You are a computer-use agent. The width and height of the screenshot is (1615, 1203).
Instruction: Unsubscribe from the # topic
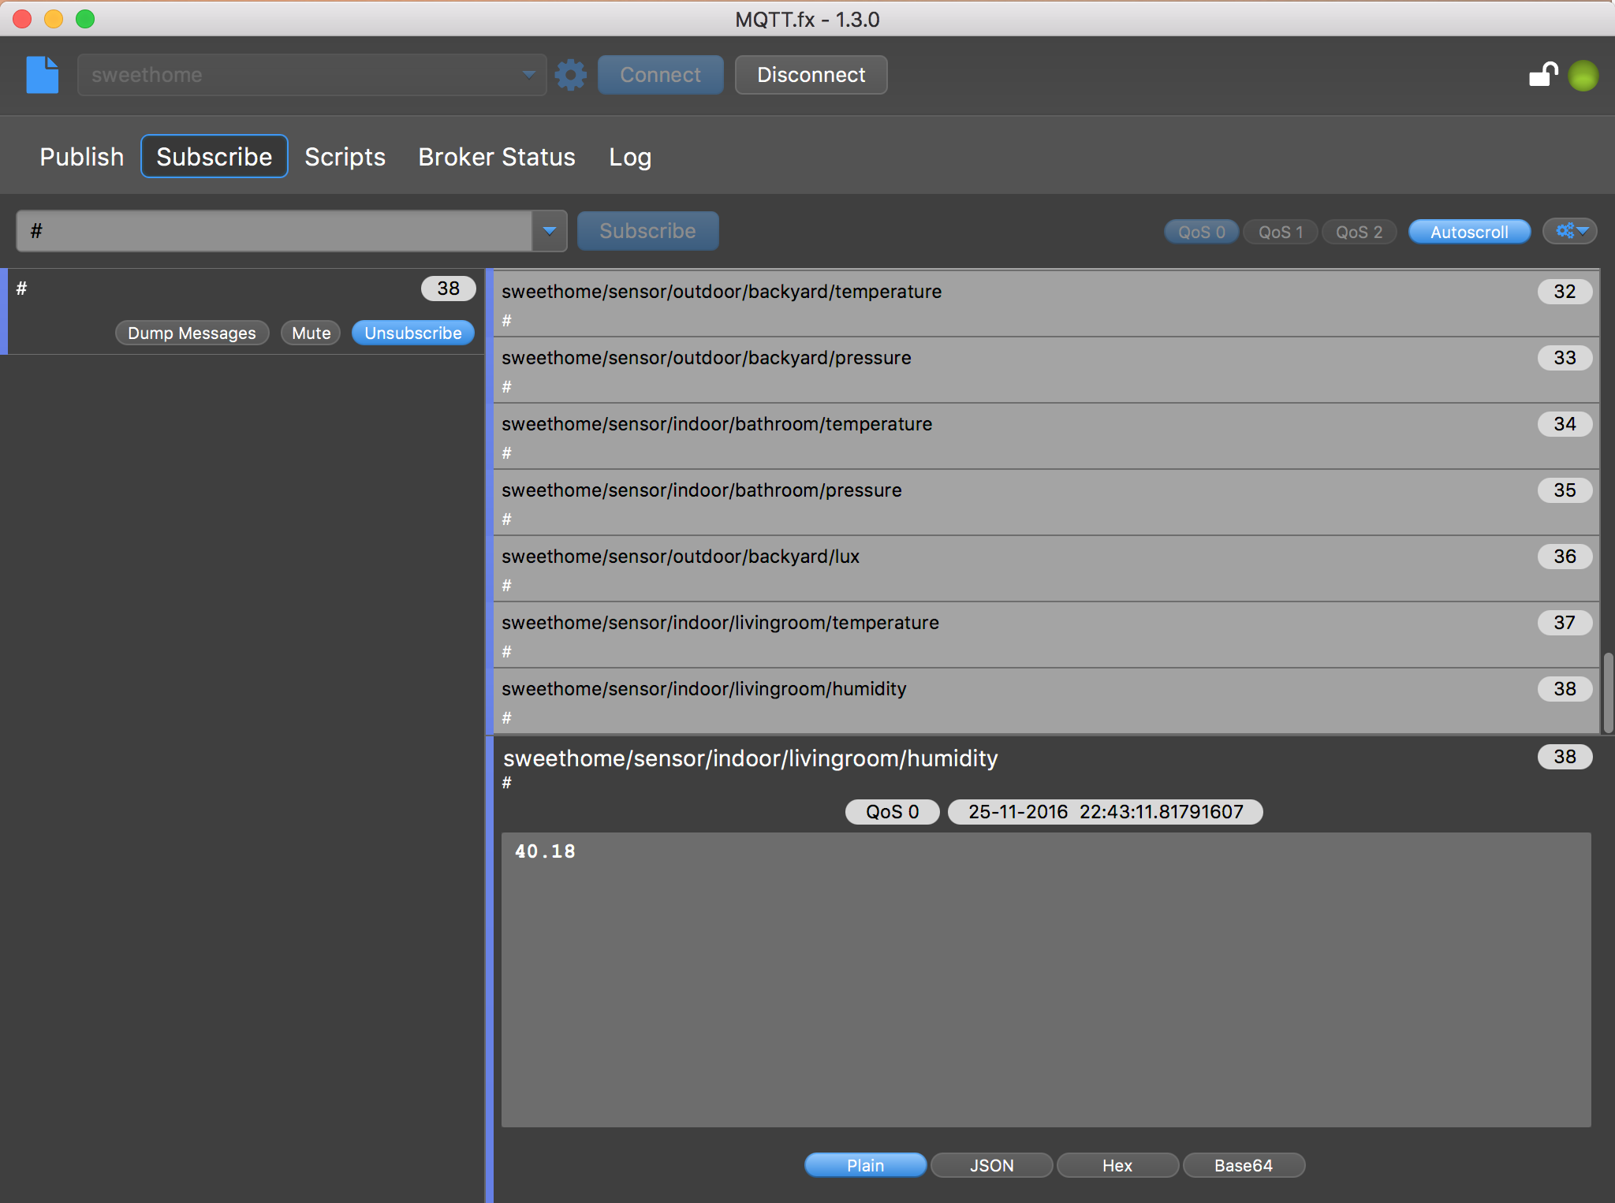tap(412, 332)
